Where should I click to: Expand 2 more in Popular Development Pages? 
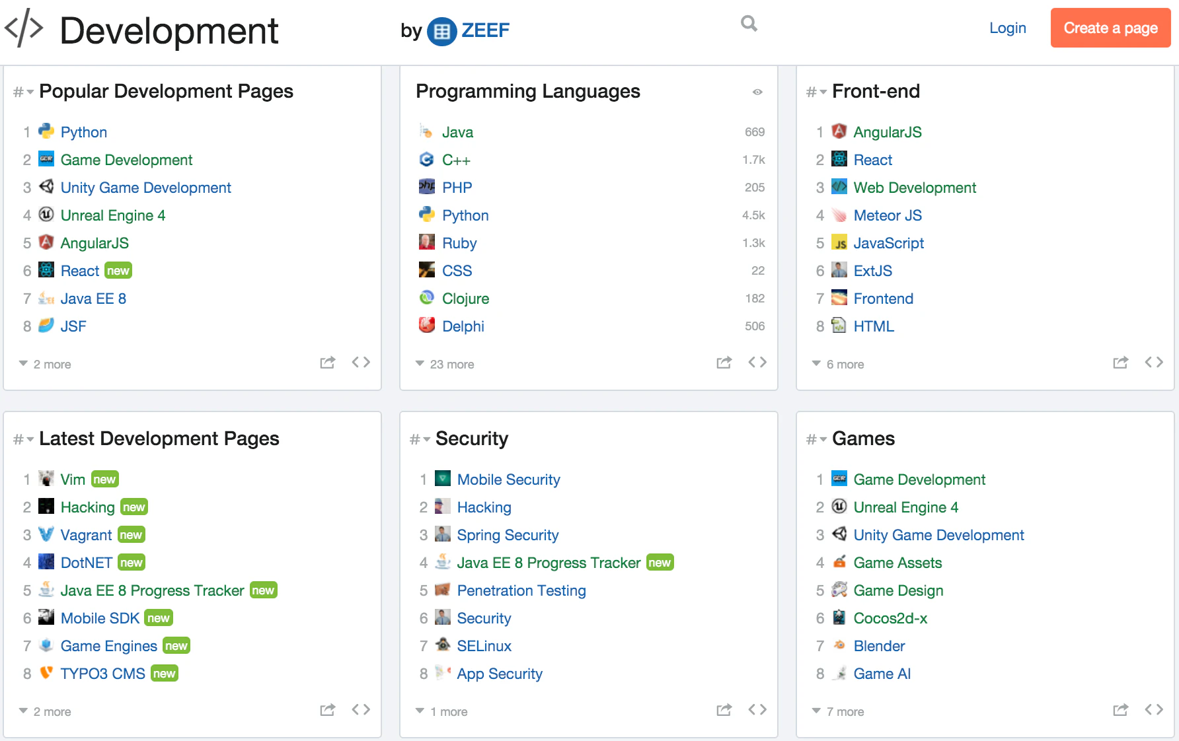tap(45, 364)
